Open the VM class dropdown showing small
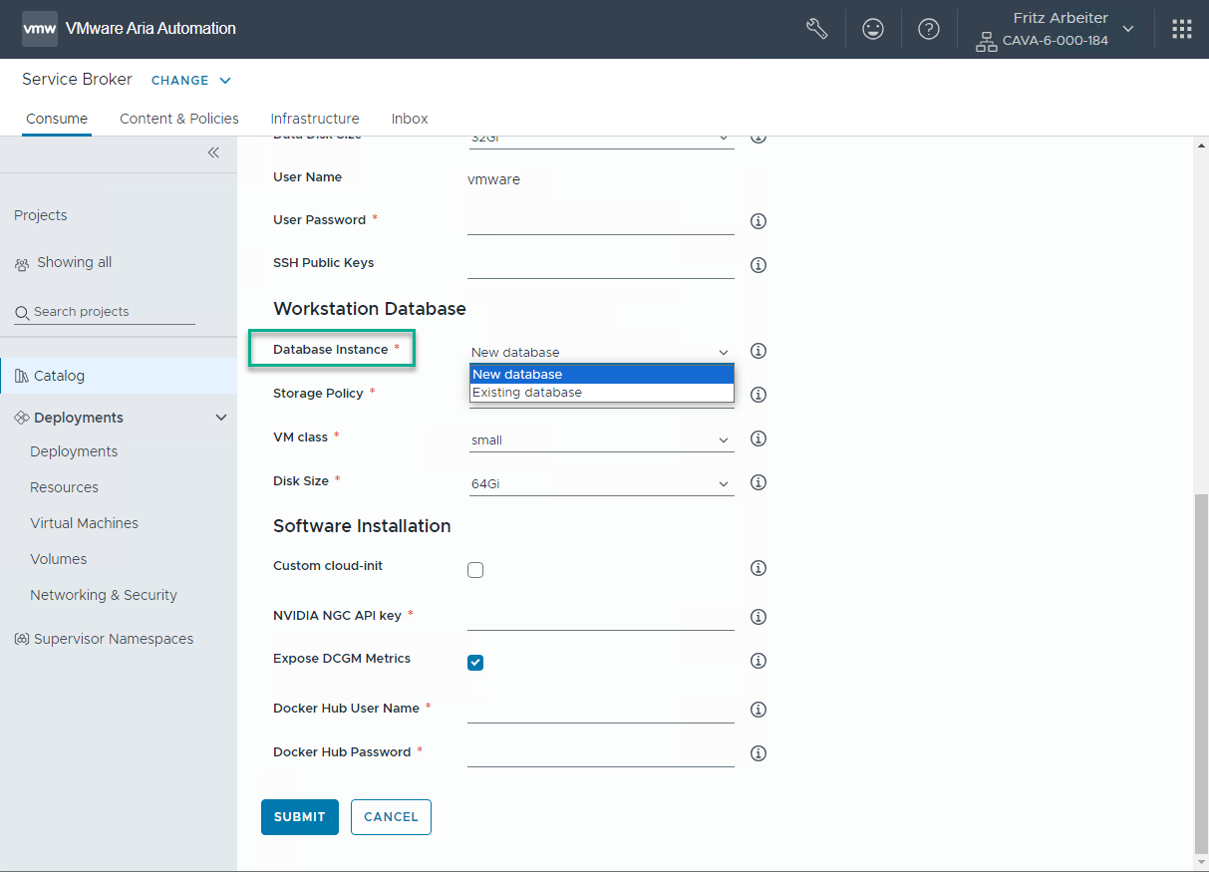 (601, 439)
